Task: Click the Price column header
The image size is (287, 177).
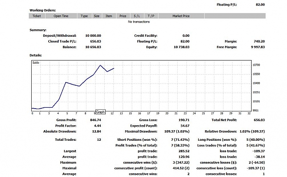Action: pyautogui.click(x=123, y=16)
